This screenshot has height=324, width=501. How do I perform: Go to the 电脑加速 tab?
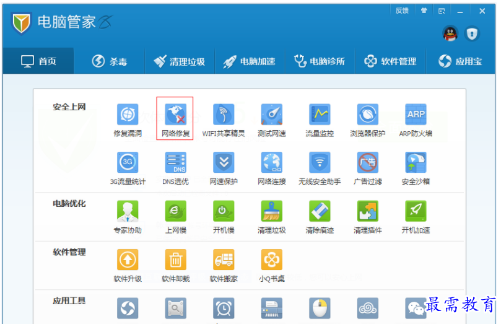coord(250,61)
